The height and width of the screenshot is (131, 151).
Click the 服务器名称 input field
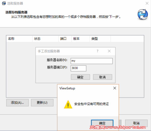(x=92, y=61)
